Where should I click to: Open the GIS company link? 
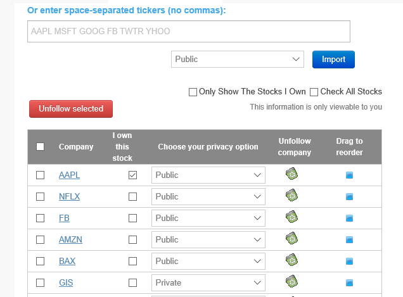66,283
